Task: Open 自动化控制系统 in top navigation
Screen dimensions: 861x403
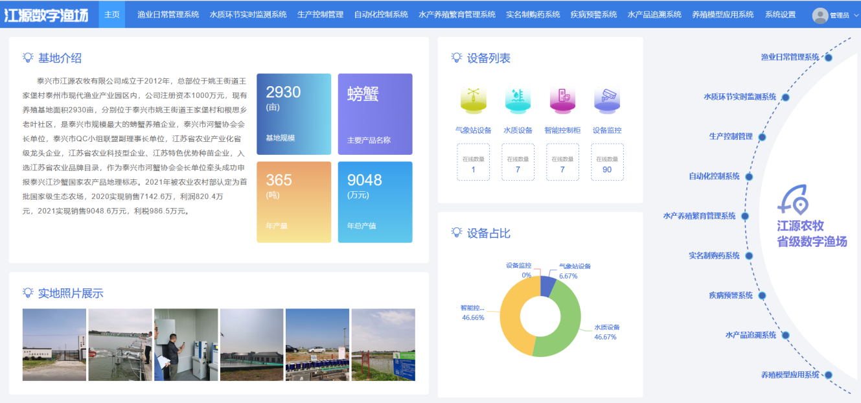Action: tap(382, 14)
